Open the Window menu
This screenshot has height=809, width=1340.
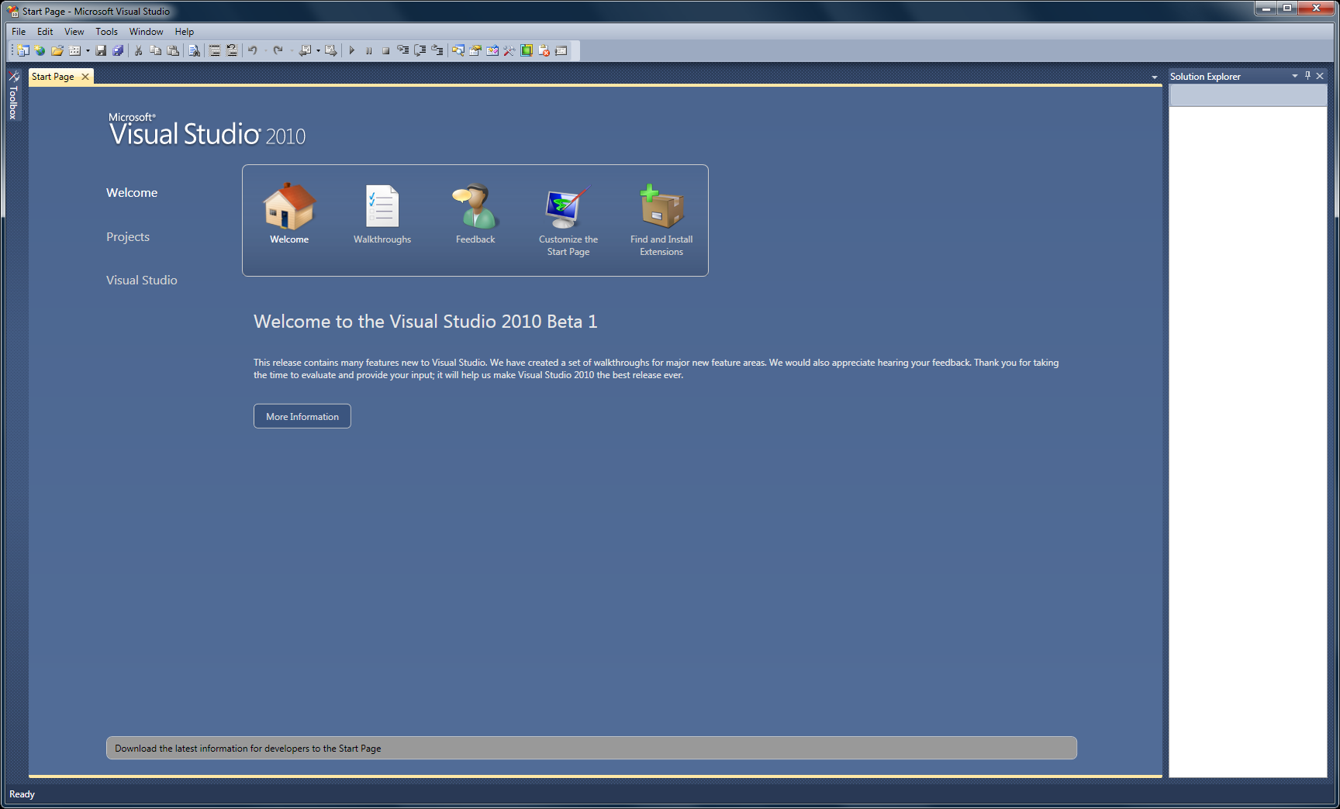[x=146, y=32]
